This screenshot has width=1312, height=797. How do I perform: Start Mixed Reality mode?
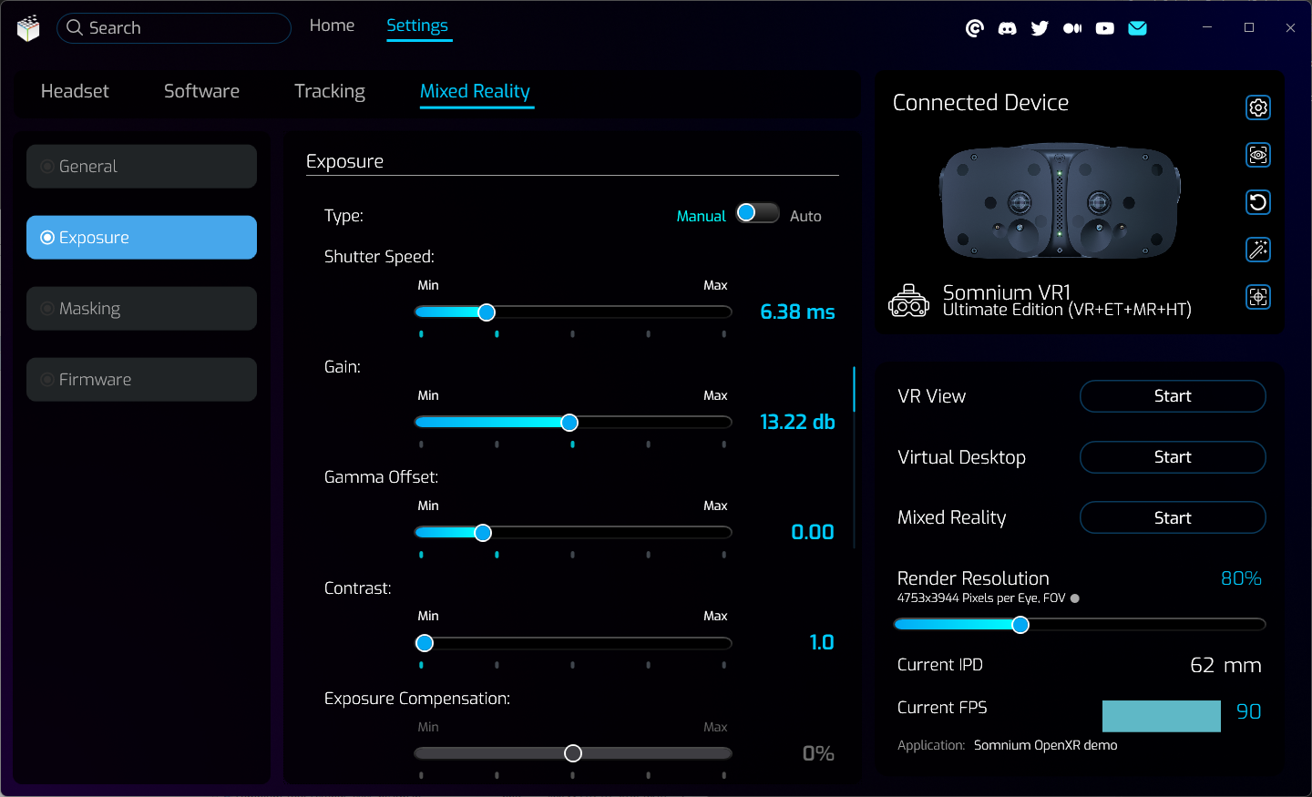coord(1172,517)
